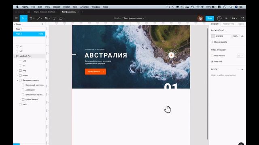Viewport: 259px width, 145px height.
Task: Collapse the Pages section arrow
Action: (x=15, y=24)
